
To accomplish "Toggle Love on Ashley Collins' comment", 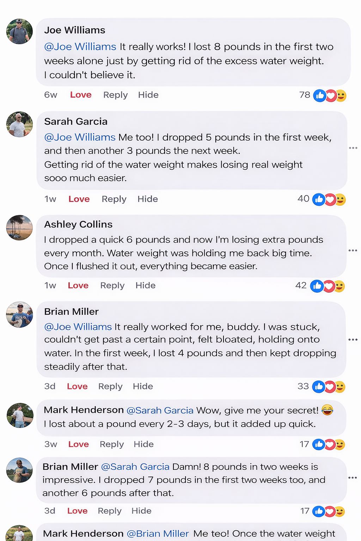I will (78, 285).
